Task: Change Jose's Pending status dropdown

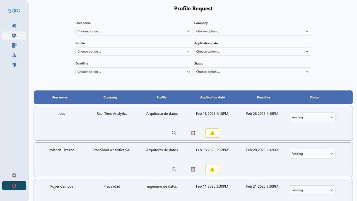Action: (x=312, y=117)
